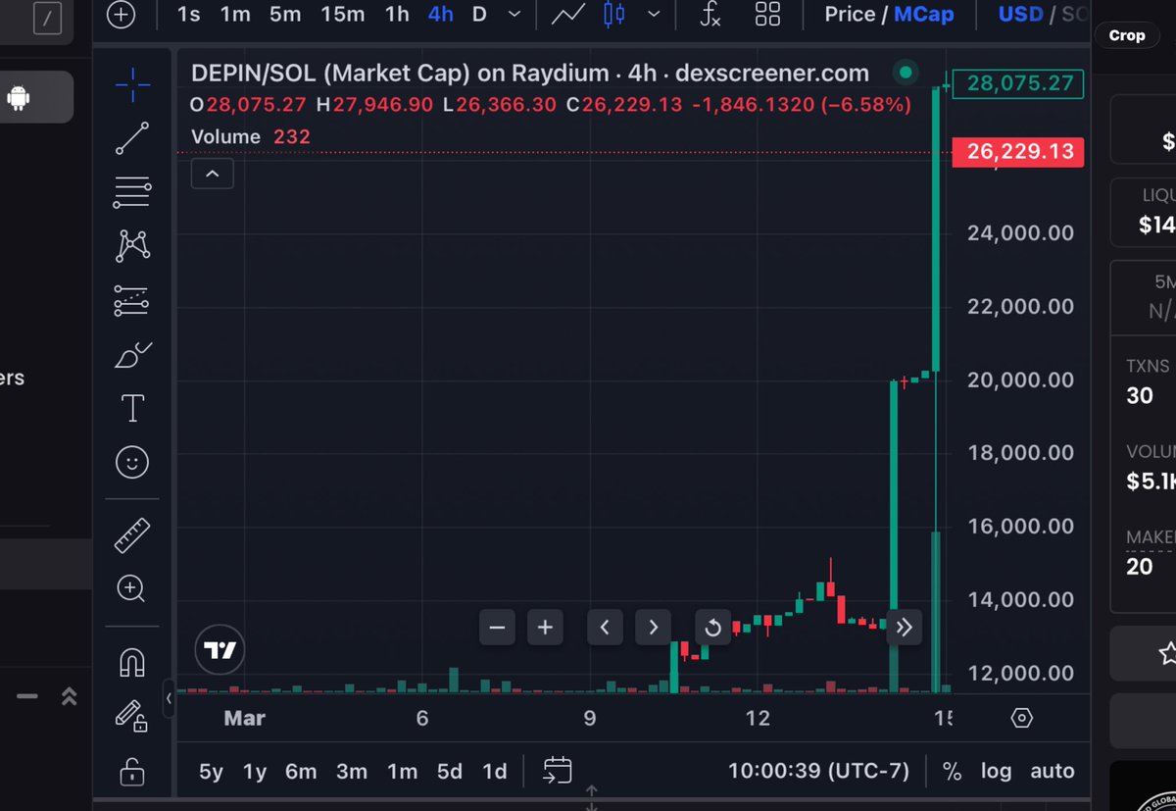Screen dimensions: 1176x811
Task: Click the Android icon in left sidebar
Action: click(17, 97)
